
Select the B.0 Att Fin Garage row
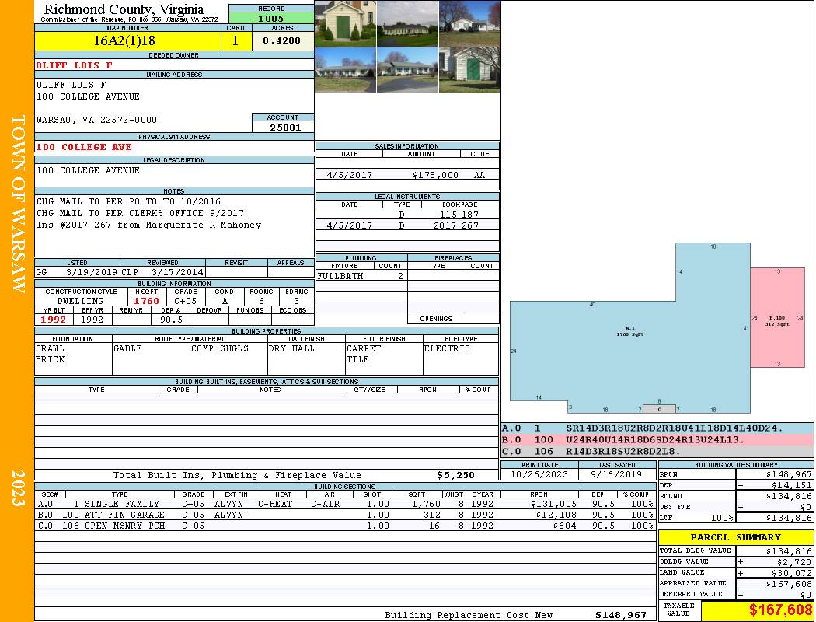tap(345, 515)
